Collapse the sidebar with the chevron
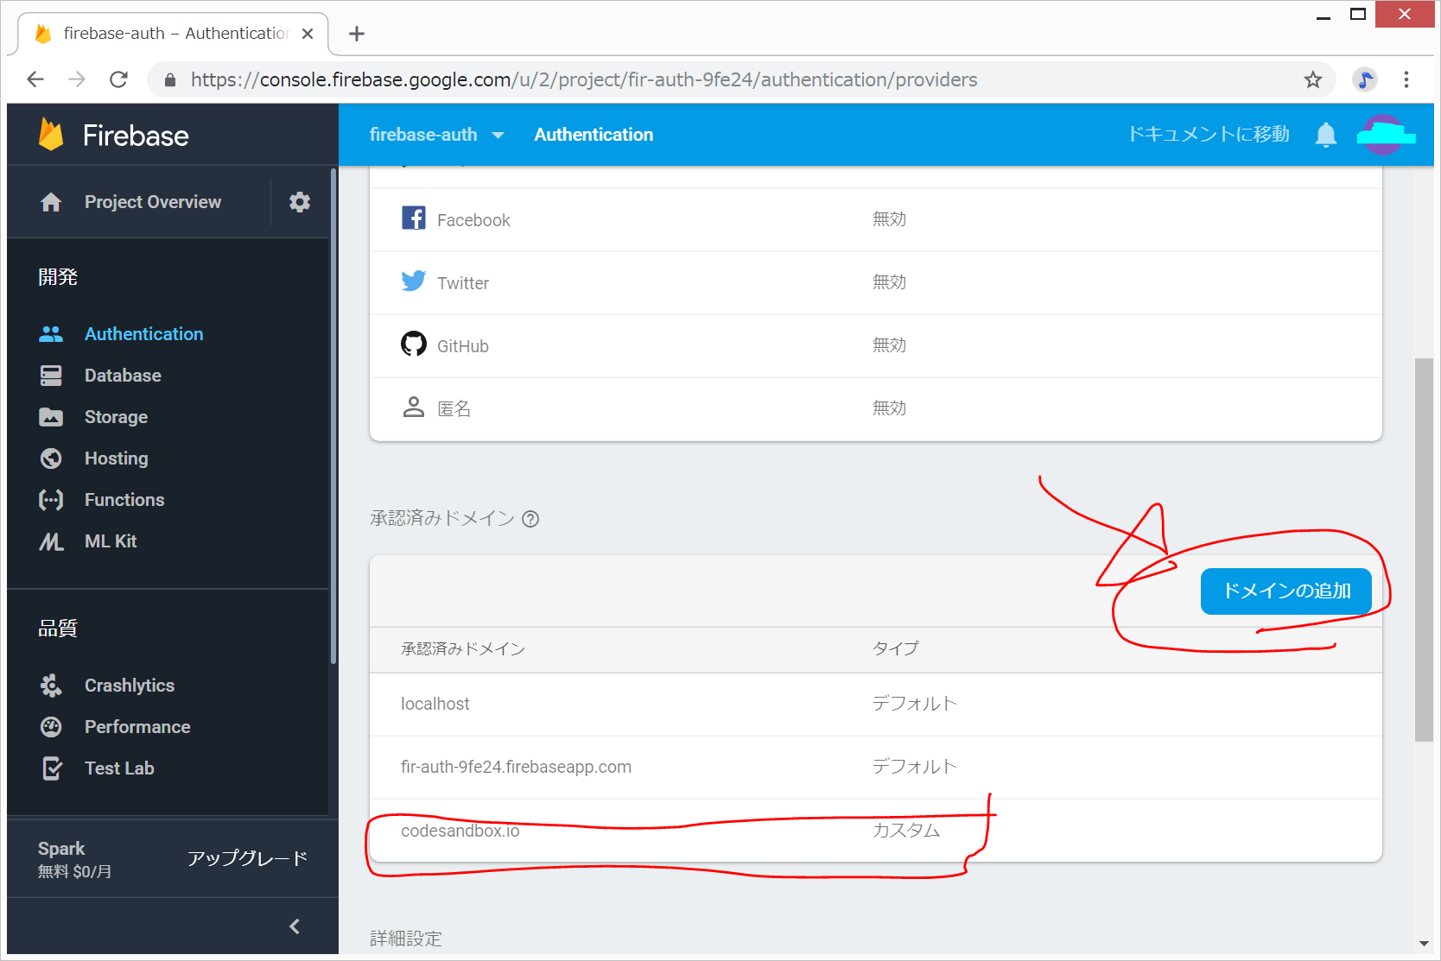Viewport: 1441px width, 961px height. pos(295,926)
